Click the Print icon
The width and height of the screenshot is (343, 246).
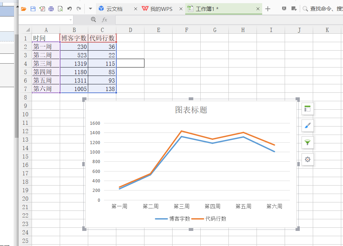point(51,9)
